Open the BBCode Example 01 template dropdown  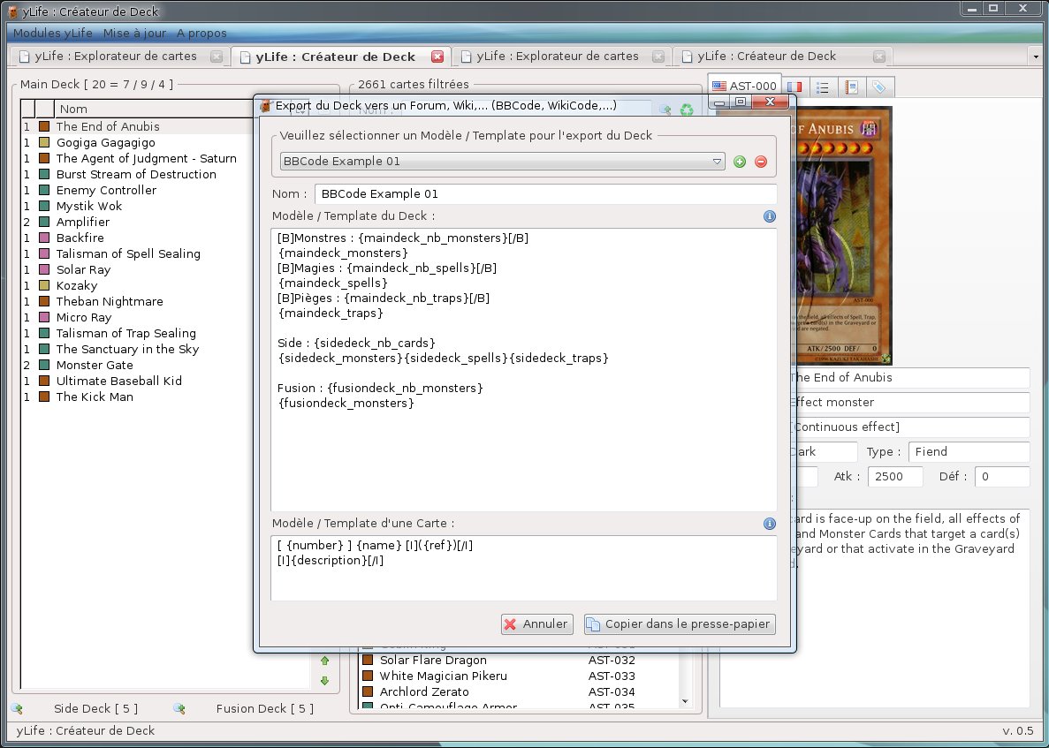coord(503,161)
